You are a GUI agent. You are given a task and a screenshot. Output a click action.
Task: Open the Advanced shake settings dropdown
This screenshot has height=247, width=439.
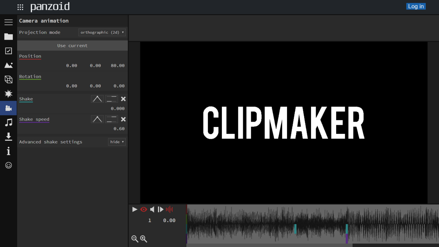[x=117, y=142]
